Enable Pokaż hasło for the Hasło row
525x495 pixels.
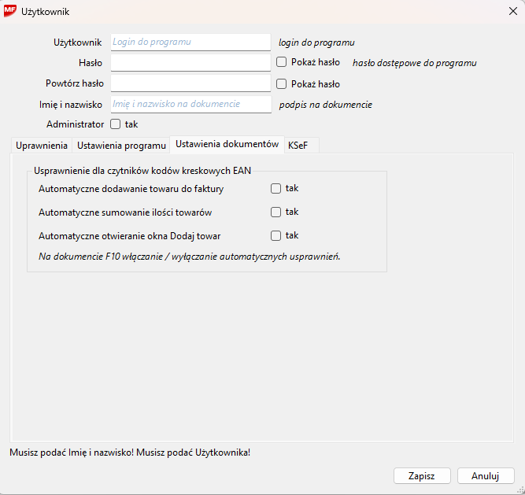[x=282, y=62]
